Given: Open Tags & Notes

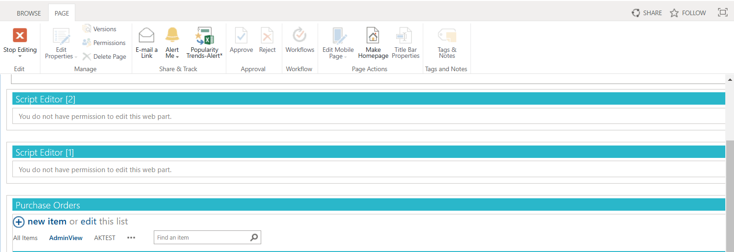Looking at the screenshot, I should tap(447, 43).
